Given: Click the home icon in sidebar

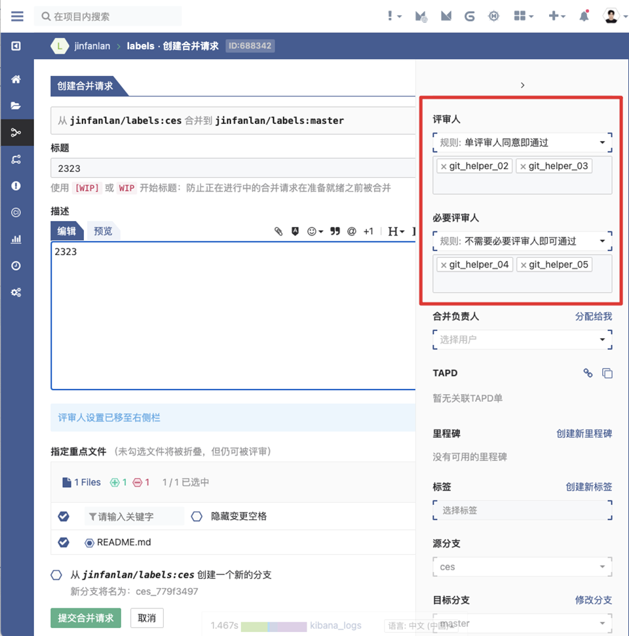Looking at the screenshot, I should (16, 79).
